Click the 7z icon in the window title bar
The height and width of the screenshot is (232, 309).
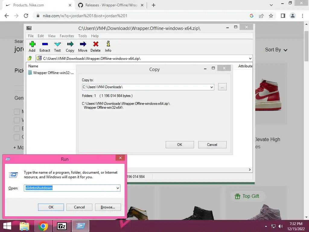tap(29, 28)
